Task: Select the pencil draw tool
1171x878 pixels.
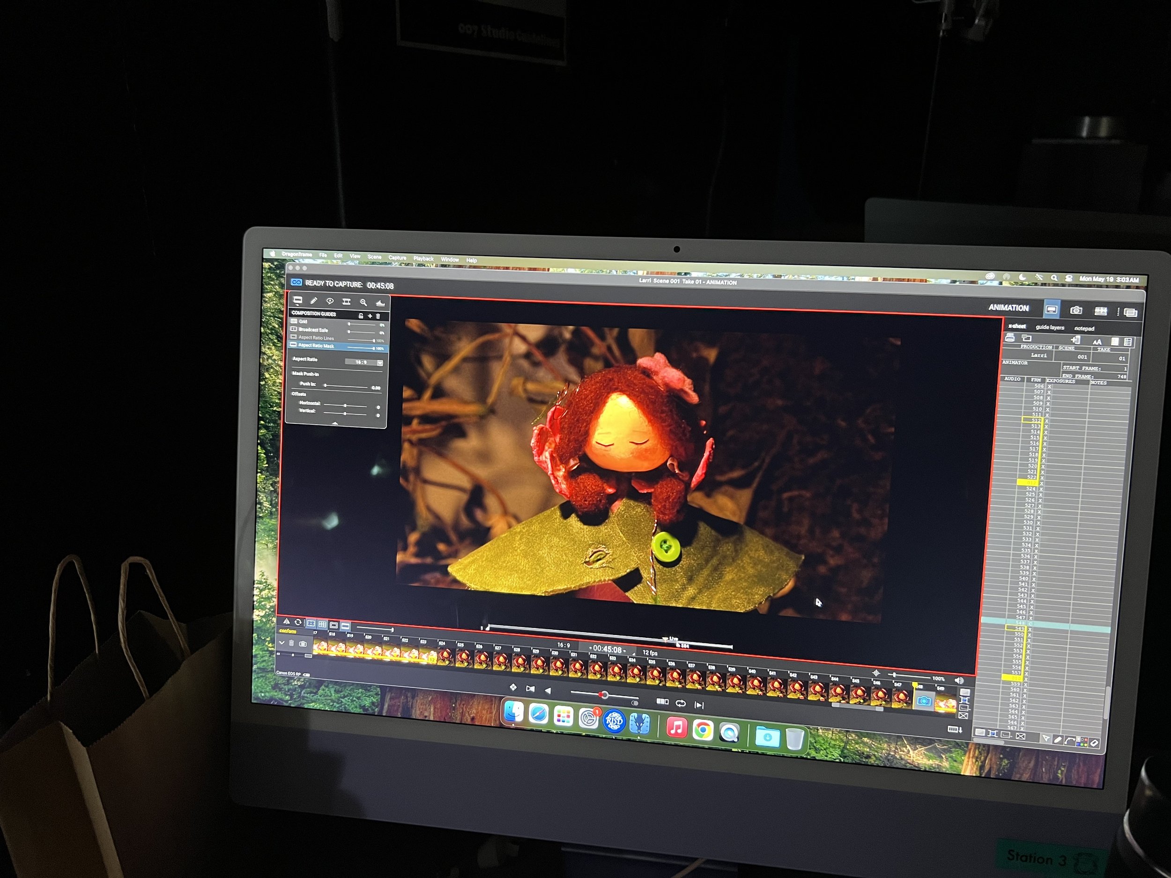Action: tap(314, 301)
